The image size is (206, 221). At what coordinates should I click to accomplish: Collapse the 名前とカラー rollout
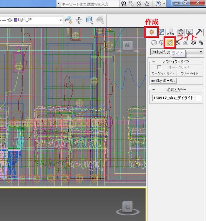176,90
